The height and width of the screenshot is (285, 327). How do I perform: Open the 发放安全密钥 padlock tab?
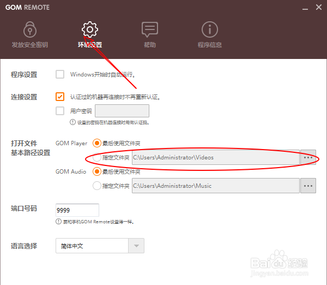point(30,34)
